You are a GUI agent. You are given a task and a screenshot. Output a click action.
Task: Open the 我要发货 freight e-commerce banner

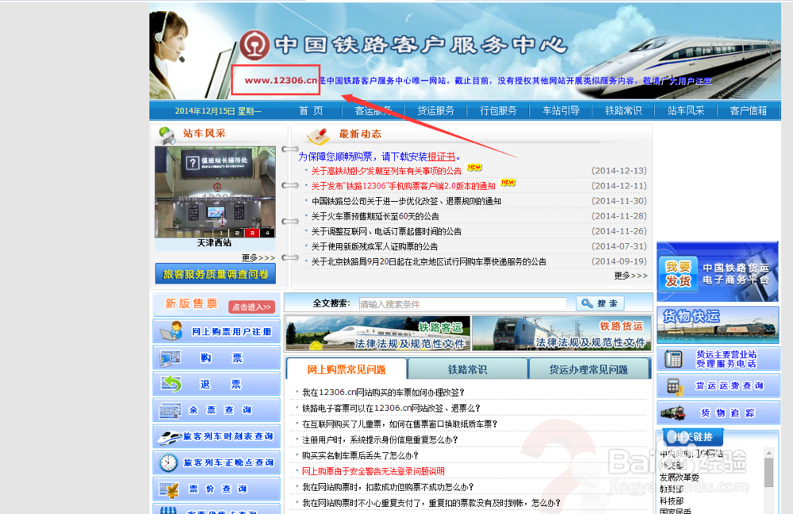click(717, 272)
